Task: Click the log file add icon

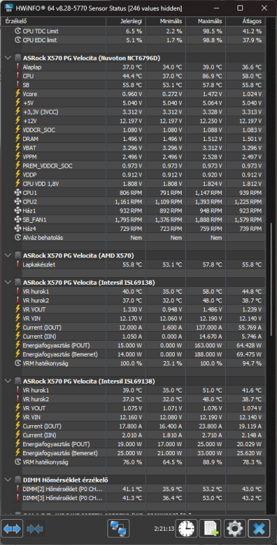Action: 211,529
